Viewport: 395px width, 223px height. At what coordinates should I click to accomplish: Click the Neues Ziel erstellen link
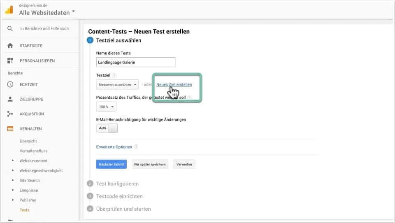point(174,85)
